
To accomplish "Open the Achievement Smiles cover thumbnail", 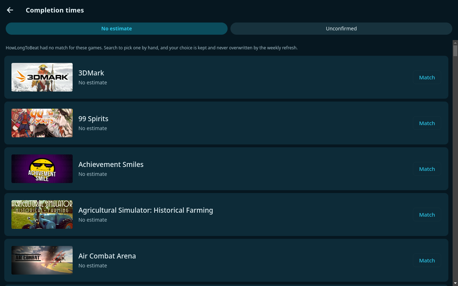I will (x=42, y=169).
